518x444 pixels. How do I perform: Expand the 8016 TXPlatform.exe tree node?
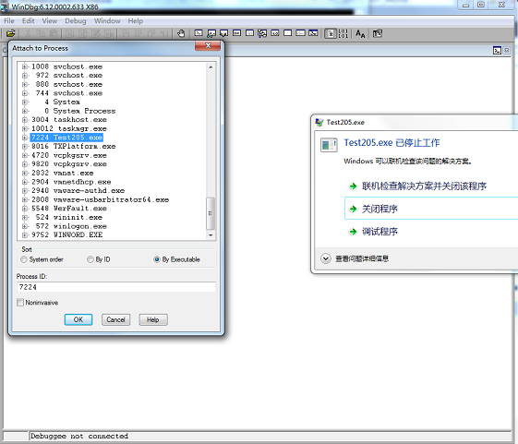[x=25, y=147]
